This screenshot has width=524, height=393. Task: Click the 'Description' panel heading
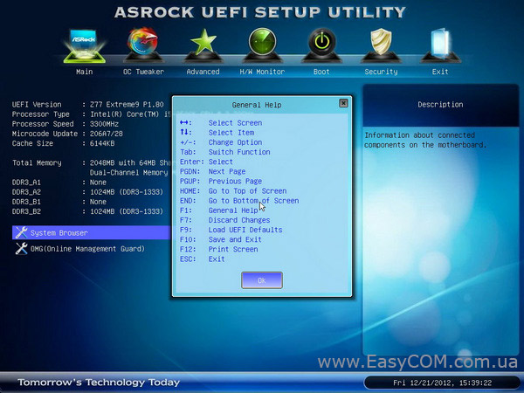point(440,104)
